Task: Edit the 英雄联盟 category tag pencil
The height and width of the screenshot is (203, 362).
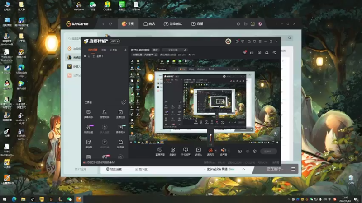Action: (x=156, y=55)
